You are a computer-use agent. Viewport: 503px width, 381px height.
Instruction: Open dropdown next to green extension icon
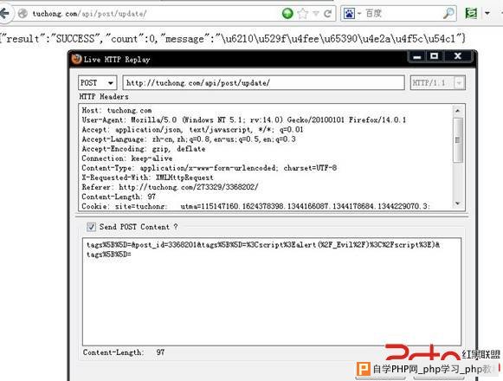pyautogui.click(x=487, y=14)
